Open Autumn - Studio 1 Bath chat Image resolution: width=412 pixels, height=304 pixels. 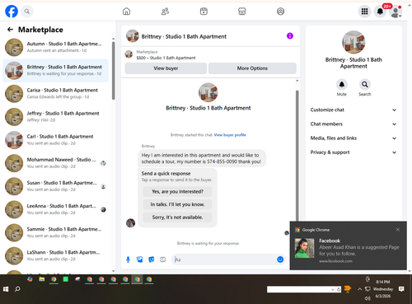click(x=55, y=47)
